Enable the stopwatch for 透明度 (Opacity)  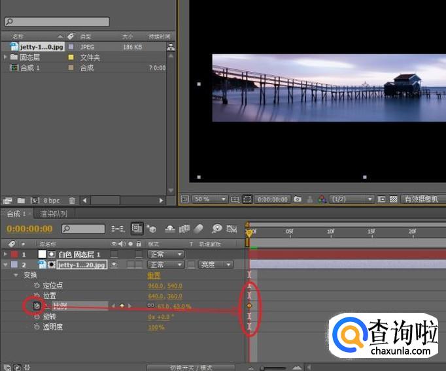[x=37, y=327]
